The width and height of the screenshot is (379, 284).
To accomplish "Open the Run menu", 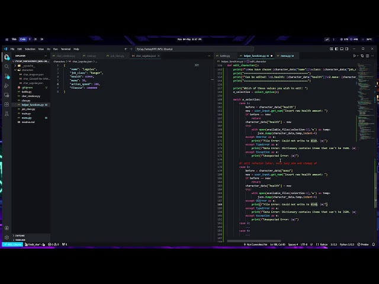I will pyautogui.click(x=56, y=49).
